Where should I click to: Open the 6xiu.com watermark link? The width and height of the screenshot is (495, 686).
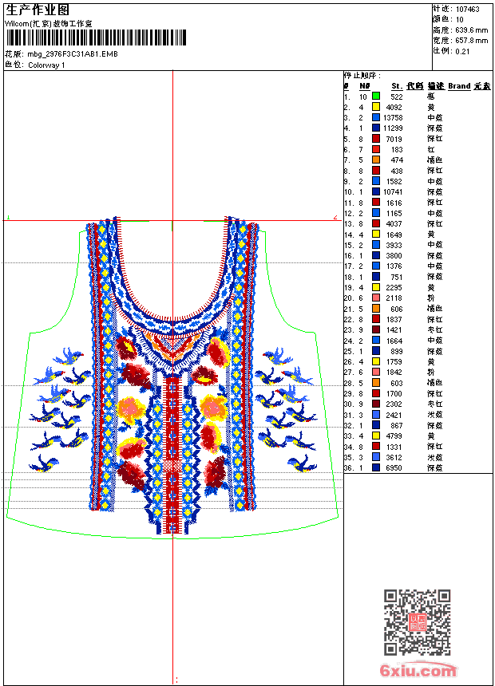click(x=418, y=670)
